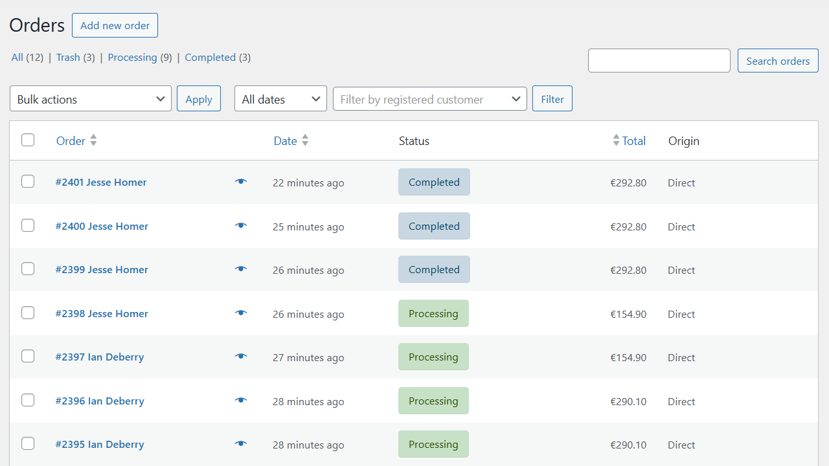Open order #2395 Ian Deberry

[x=100, y=444]
